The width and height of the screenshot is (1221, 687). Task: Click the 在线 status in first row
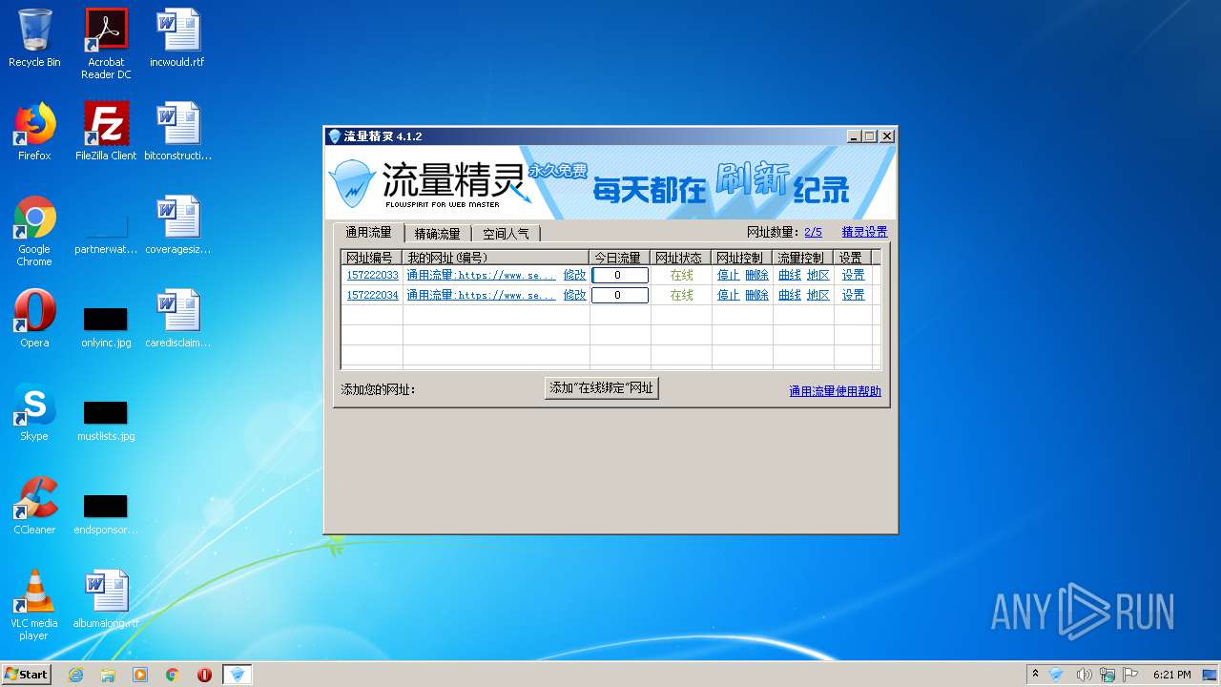tap(681, 275)
